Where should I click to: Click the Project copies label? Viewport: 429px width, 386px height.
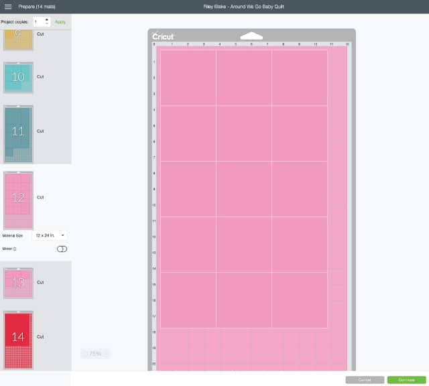pyautogui.click(x=14, y=22)
